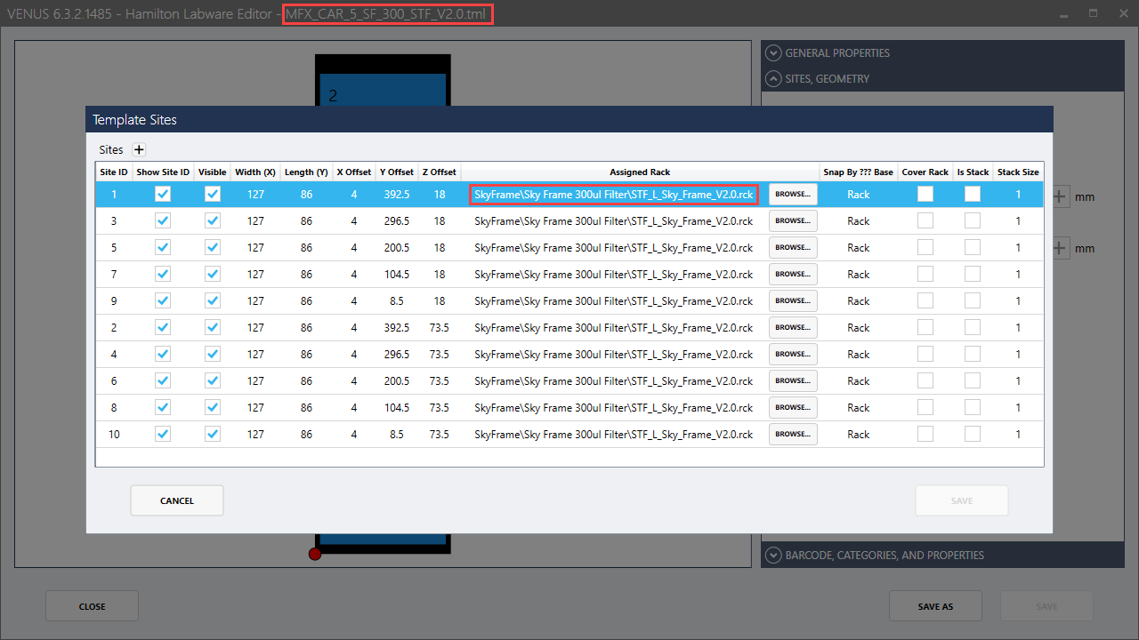Select row for site ID 2
The height and width of the screenshot is (640, 1139).
(569, 327)
